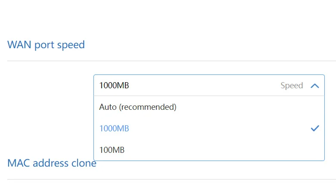Click the blue tick on the selected entry
336x189 pixels.
[x=314, y=128]
